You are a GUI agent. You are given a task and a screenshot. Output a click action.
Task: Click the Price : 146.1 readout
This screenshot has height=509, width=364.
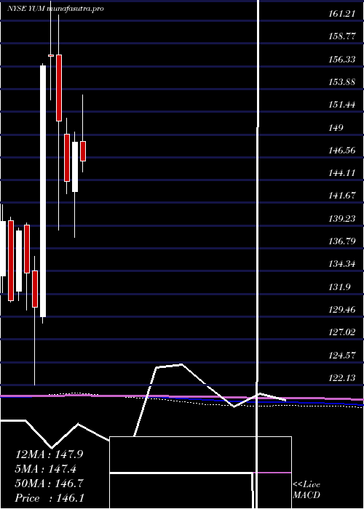(50, 498)
